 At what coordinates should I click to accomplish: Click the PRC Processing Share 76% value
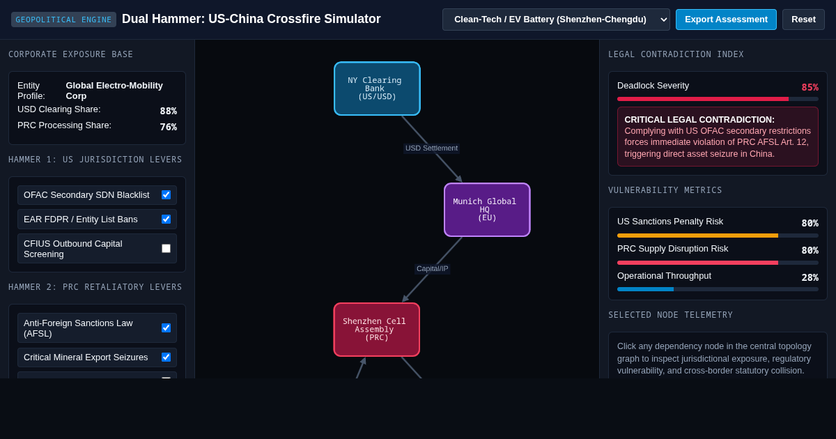(168, 127)
